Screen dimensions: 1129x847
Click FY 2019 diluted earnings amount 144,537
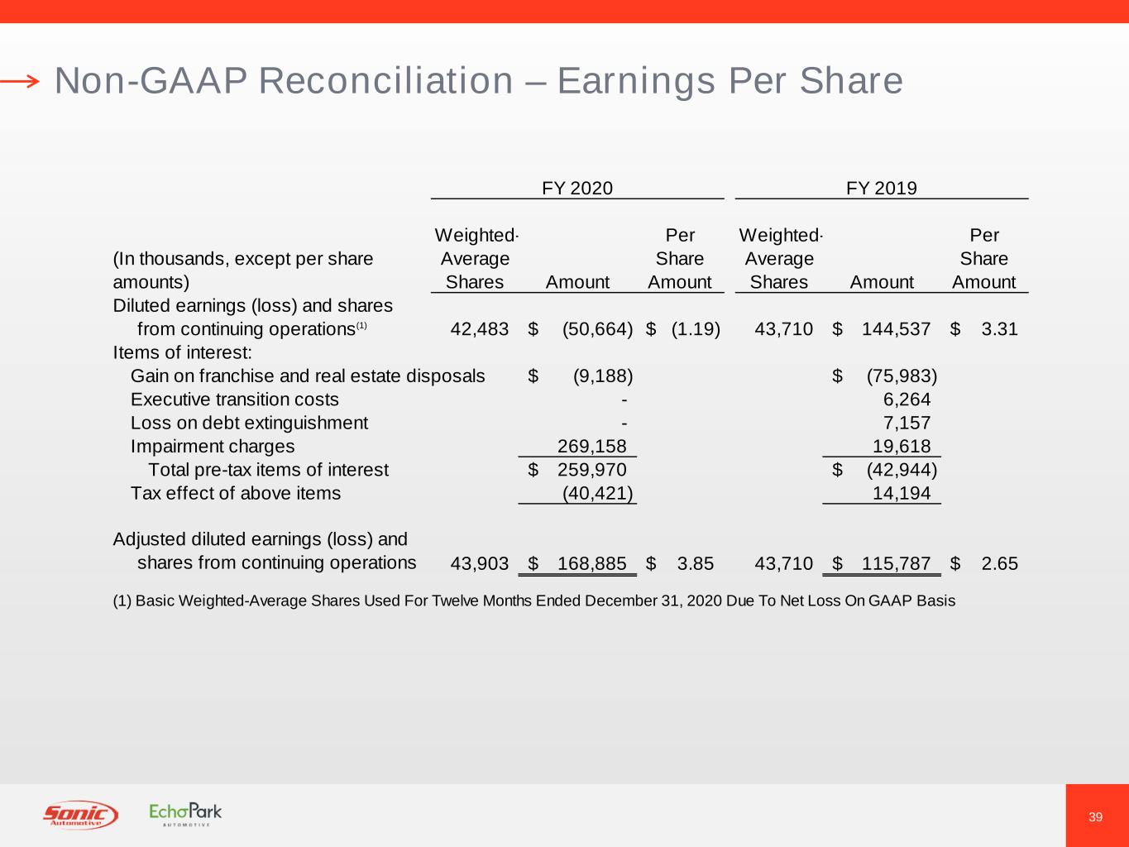point(896,329)
